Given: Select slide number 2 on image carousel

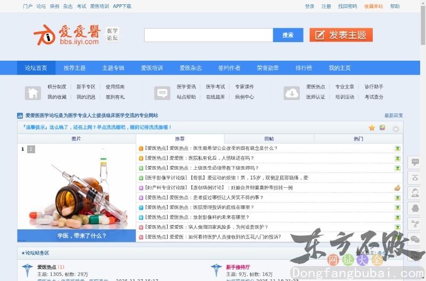Looking at the screenshot, I should coord(31,149).
